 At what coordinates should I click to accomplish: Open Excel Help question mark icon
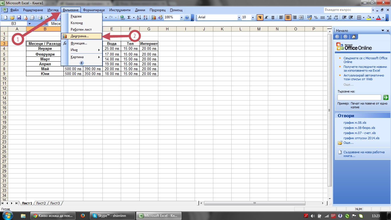click(187, 17)
